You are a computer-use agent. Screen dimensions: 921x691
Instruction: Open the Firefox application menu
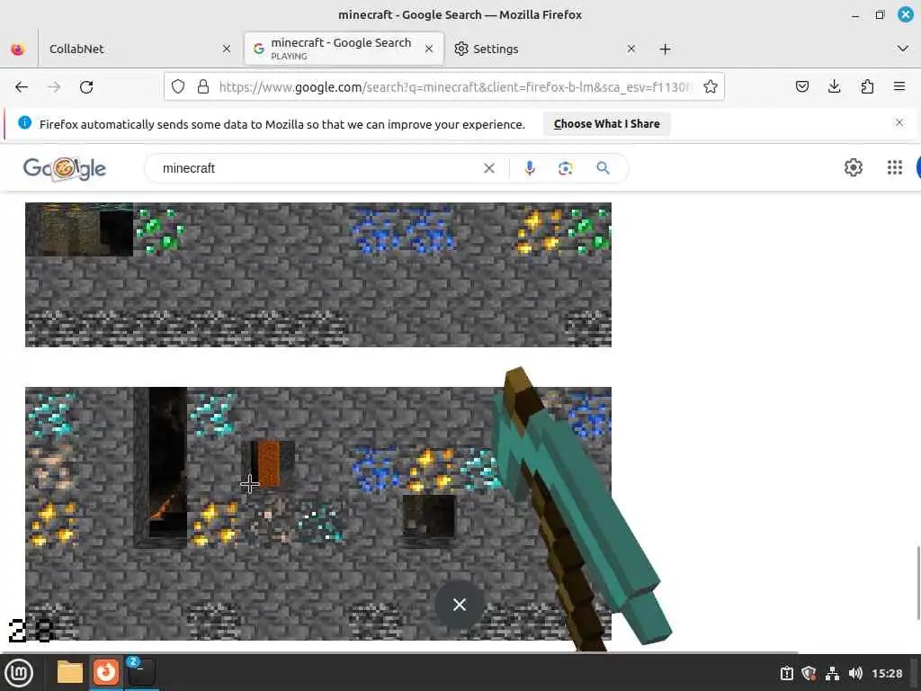[899, 87]
